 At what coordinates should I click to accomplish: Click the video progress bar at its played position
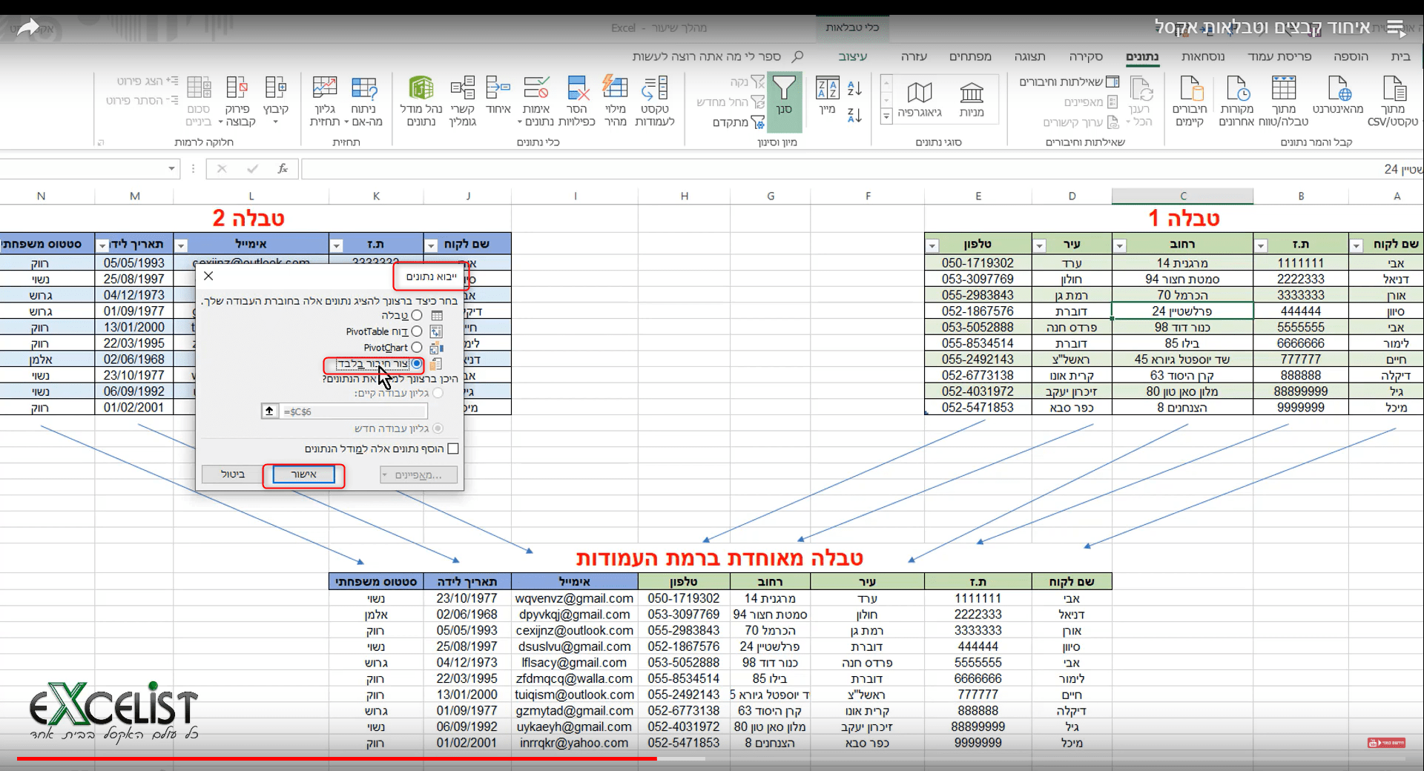656,758
